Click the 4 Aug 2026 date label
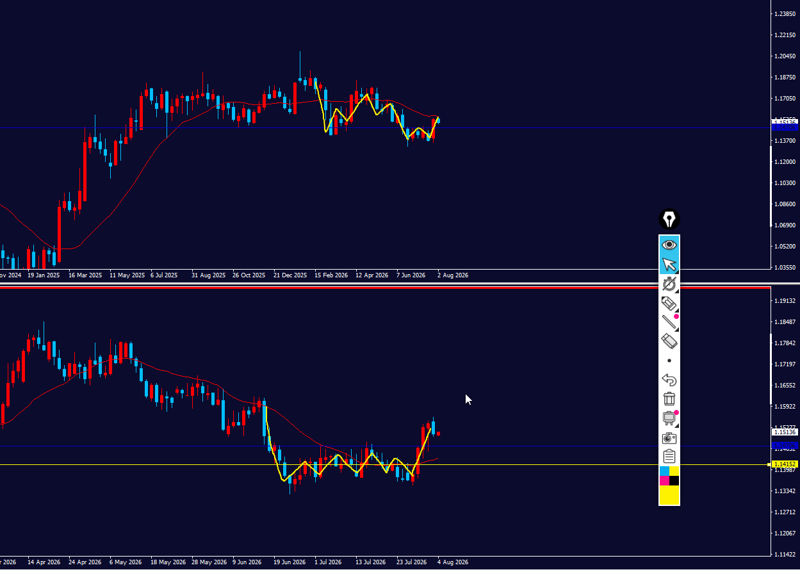The width and height of the screenshot is (800, 570). 453,562
